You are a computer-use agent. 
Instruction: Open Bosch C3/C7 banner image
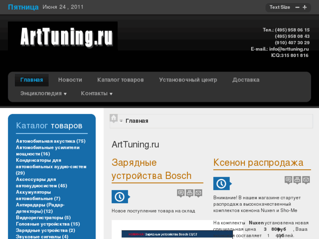pyautogui.click(x=177, y=234)
